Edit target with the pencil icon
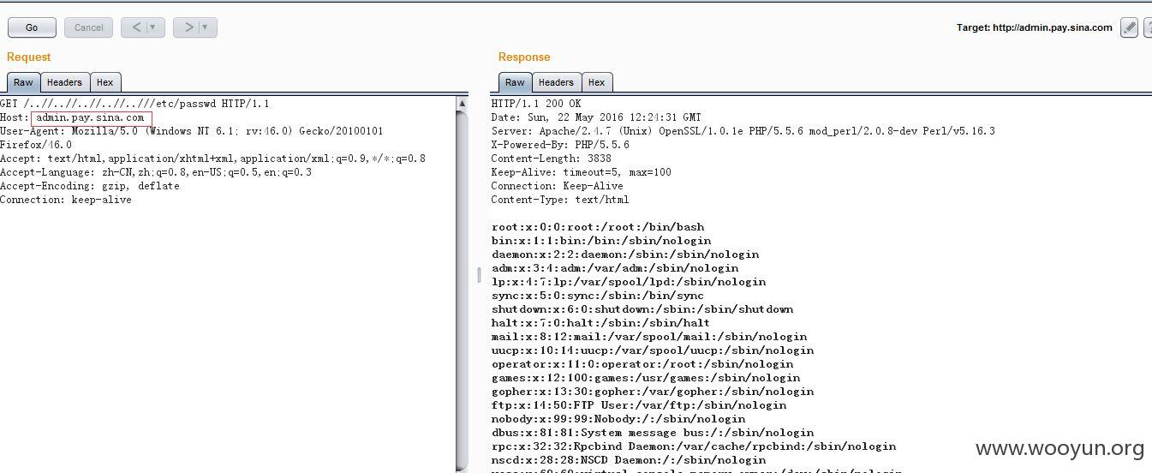This screenshot has height=473, width=1152. click(x=1129, y=27)
